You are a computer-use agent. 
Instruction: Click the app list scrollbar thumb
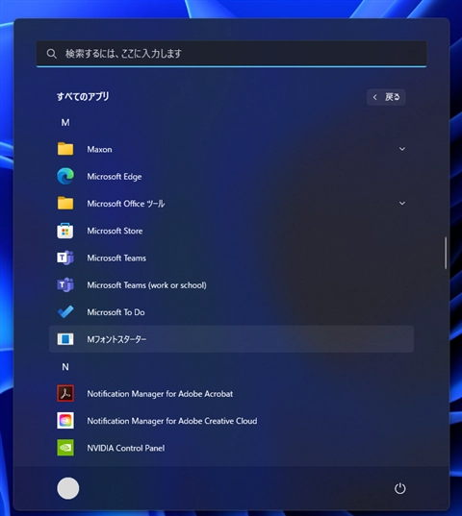click(x=446, y=253)
